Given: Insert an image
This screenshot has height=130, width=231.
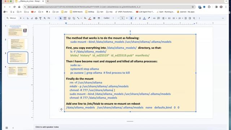Looking at the screenshot, I should [x=69, y=18].
